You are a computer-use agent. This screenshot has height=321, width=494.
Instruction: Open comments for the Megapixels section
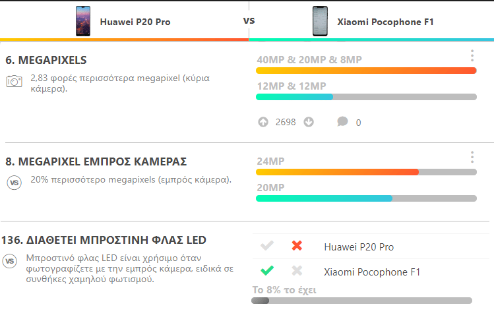[342, 121]
